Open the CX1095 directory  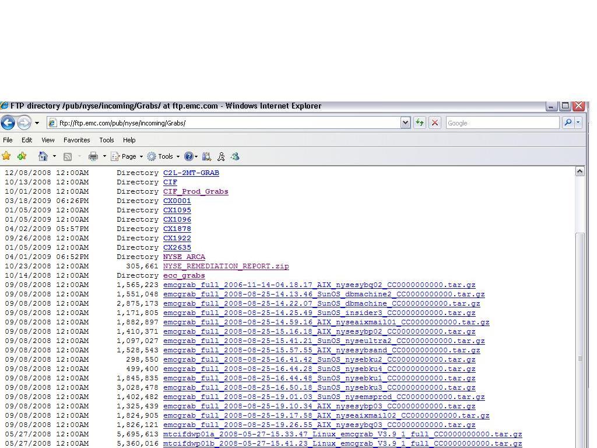[177, 210]
